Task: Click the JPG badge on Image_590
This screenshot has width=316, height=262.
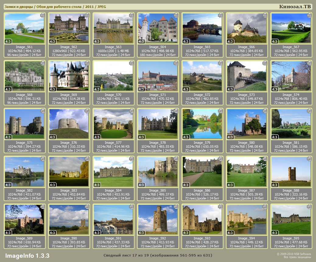Action: [87, 207]
